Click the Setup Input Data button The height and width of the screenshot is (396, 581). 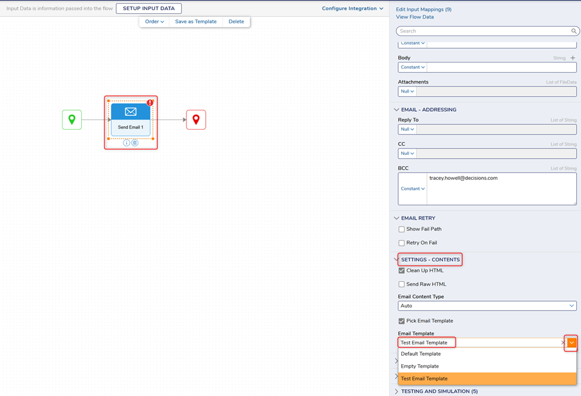pos(149,8)
